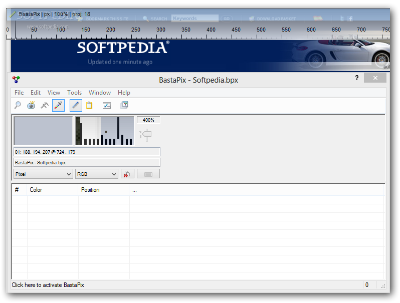This screenshot has height=303, width=400.
Task: Expand the RGB color format dropdown
Action: point(96,174)
